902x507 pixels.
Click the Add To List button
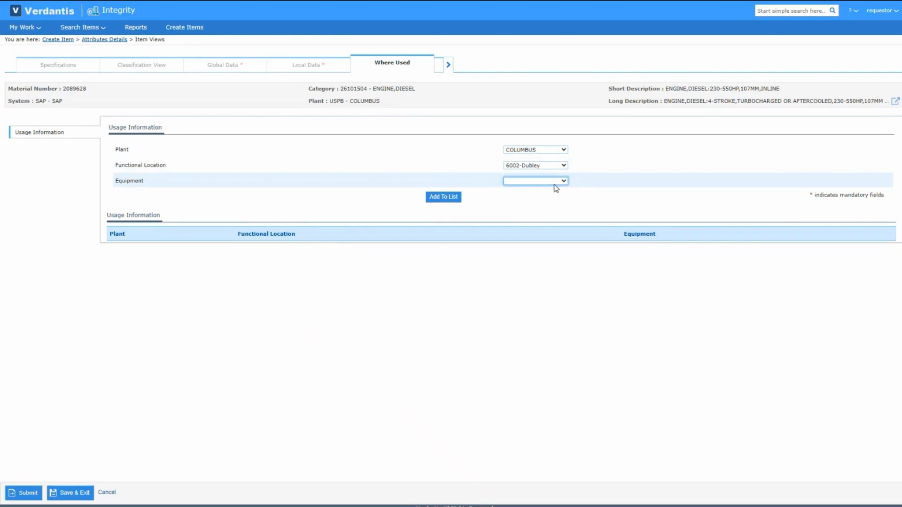[x=443, y=197]
